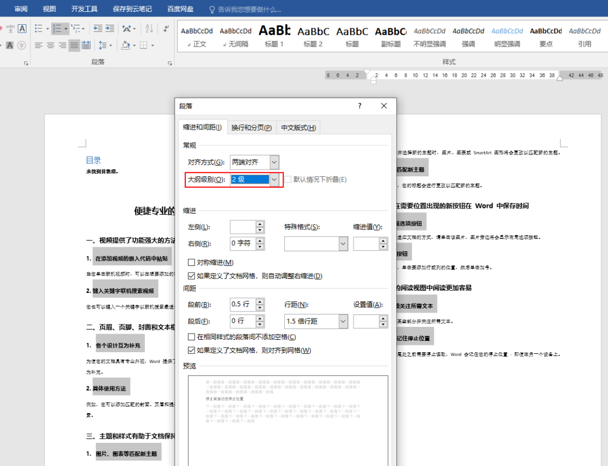The image size is (608, 466).
Task: Click the 右侧 indent field showing 0 字符
Action: [243, 244]
